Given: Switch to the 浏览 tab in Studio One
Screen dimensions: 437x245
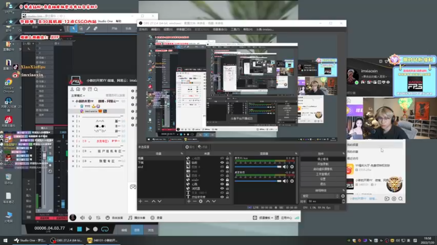Looking at the screenshot, I should click(151, 230).
